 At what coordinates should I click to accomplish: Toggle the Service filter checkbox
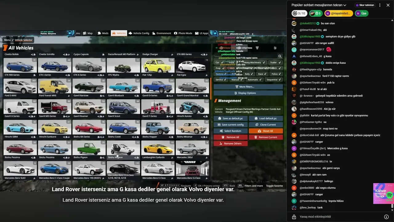221,80
